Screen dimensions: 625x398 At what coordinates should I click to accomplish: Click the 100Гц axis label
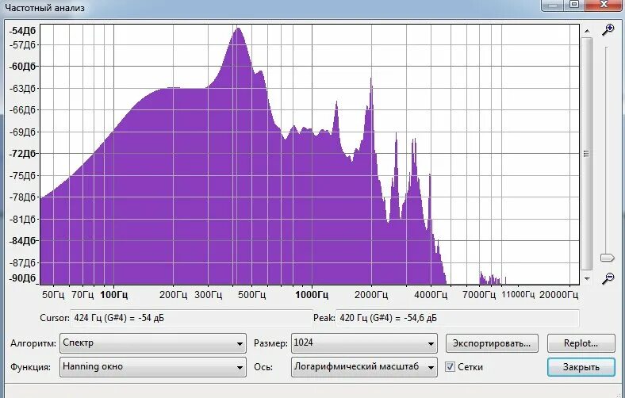[114, 295]
